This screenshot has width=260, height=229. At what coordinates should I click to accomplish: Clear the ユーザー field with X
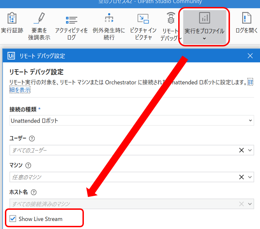(x=241, y=150)
